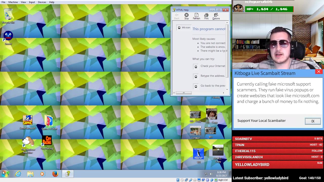Open the 503 penguin image thumbnail

click(198, 156)
